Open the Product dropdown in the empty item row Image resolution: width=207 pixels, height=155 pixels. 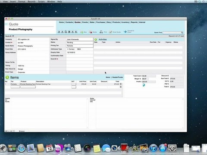[28, 87]
